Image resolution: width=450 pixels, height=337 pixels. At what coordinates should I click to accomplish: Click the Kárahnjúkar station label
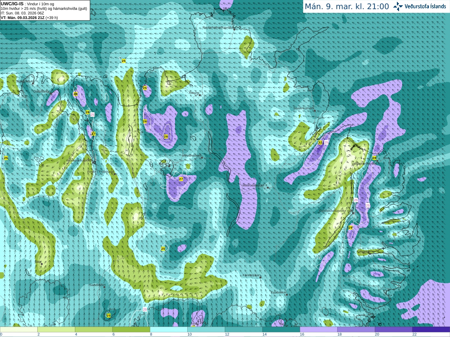251,275
